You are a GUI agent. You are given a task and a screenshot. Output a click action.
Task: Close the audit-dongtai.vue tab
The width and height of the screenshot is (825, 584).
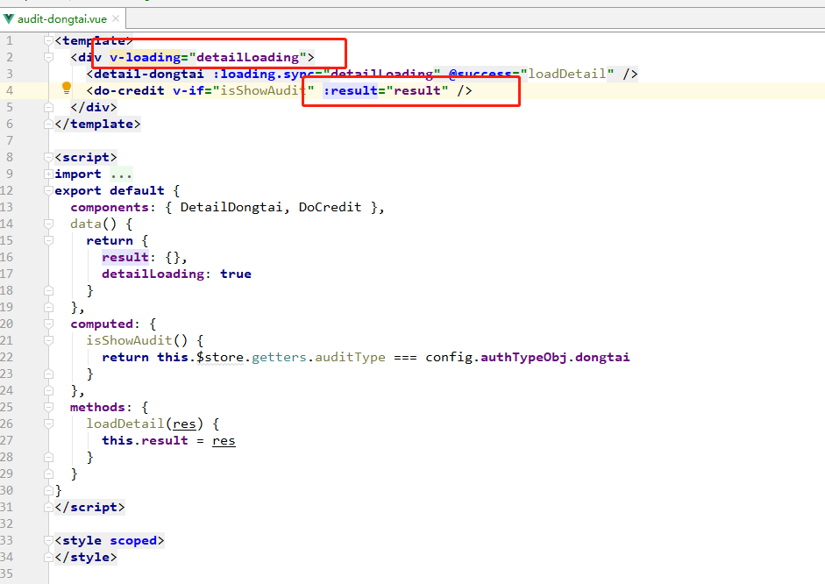pyautogui.click(x=116, y=19)
